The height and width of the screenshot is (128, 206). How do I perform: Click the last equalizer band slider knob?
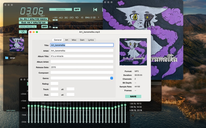click(x=125, y=105)
